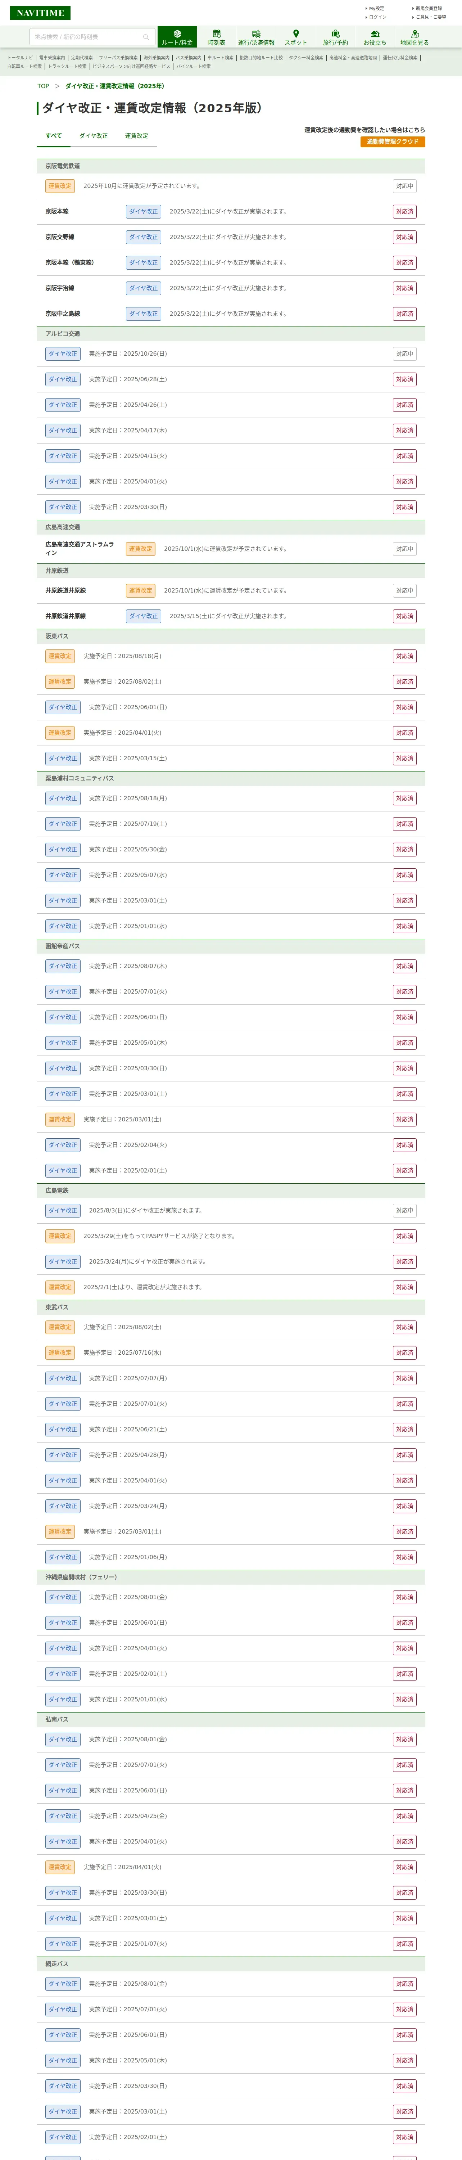Open 函館帝産バス 2025/08/07(木) entry
462x2160 pixels.
point(231,966)
